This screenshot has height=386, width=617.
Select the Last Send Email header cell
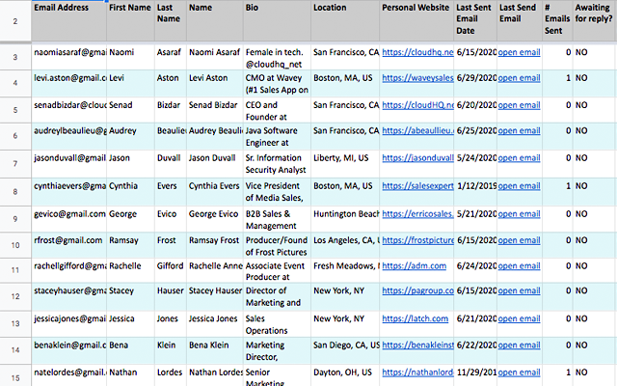coord(520,20)
